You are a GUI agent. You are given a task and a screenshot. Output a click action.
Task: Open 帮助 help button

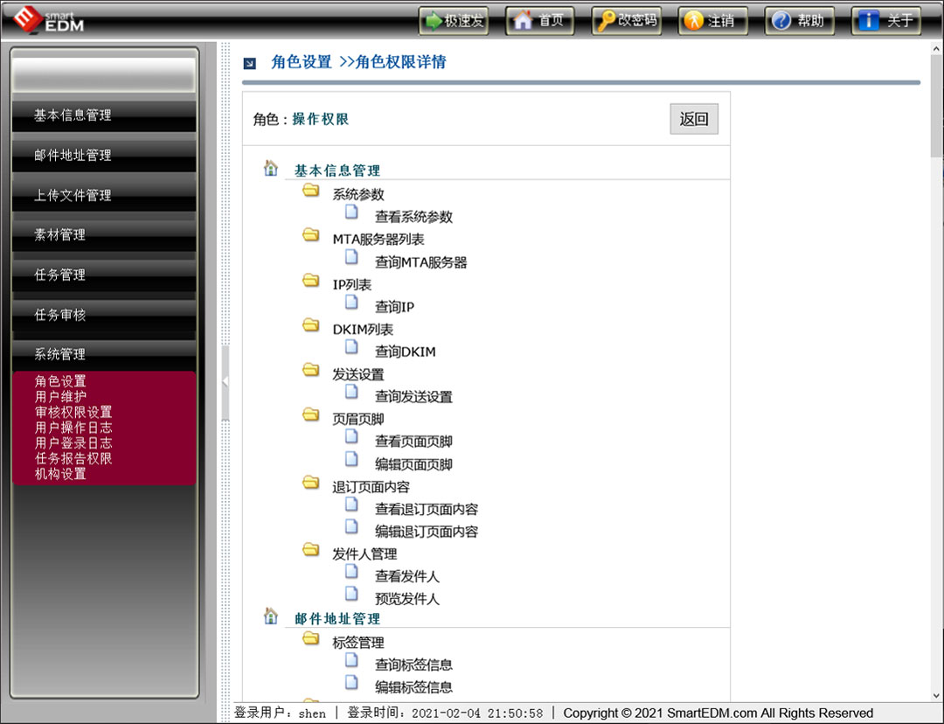(799, 20)
